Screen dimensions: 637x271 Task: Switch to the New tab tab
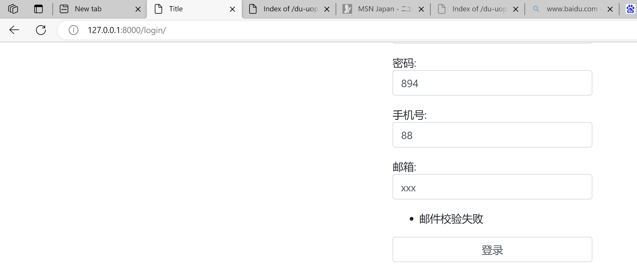100,9
